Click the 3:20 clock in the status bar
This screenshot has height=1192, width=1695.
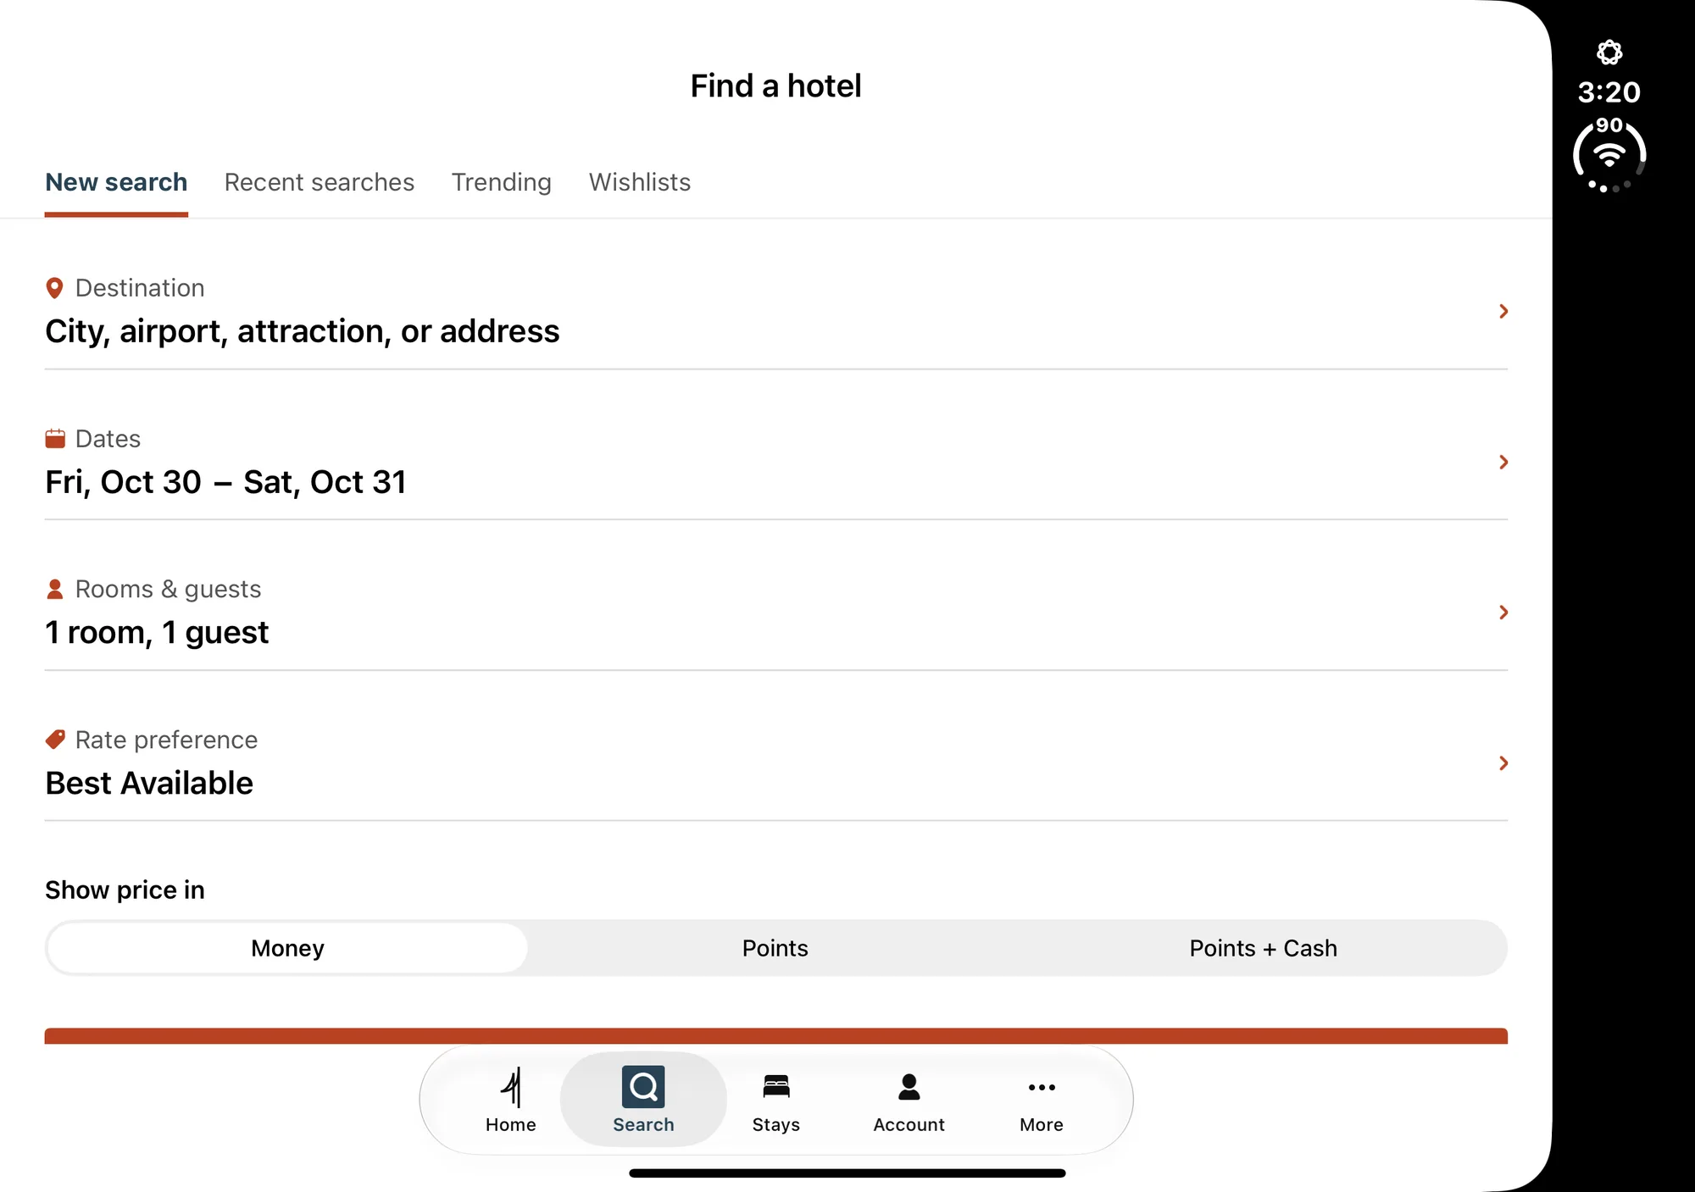click(1609, 91)
